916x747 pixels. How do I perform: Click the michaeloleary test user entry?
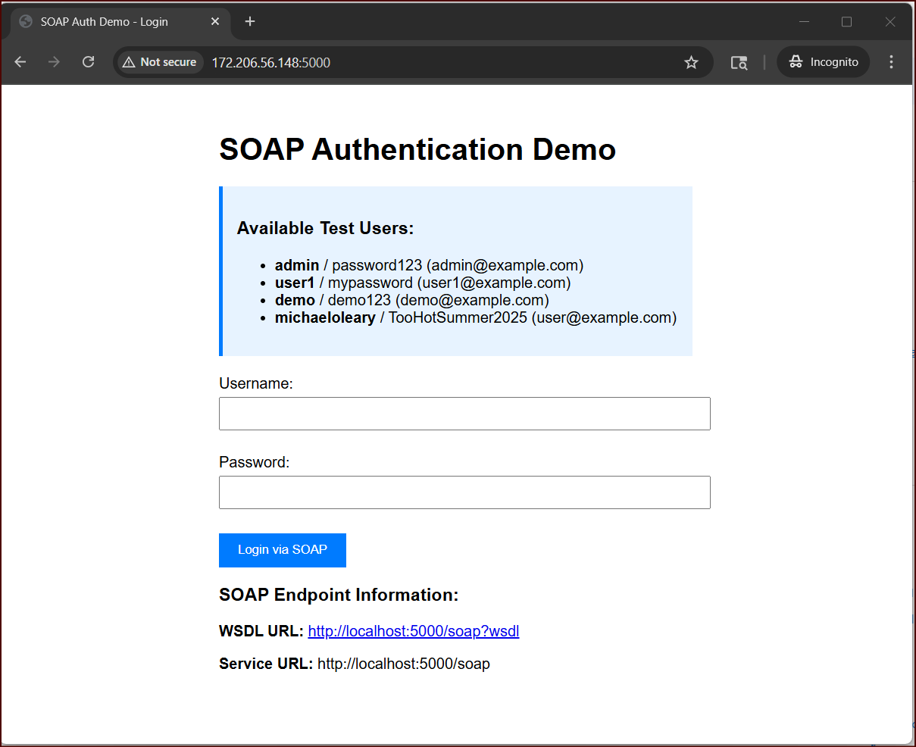tap(325, 317)
